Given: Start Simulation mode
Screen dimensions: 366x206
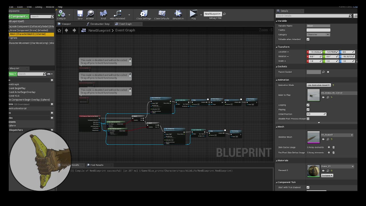Looking at the screenshot, I should pos(178,15).
